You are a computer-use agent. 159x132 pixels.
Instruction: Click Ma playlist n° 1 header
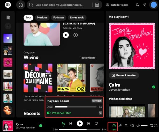(119, 17)
